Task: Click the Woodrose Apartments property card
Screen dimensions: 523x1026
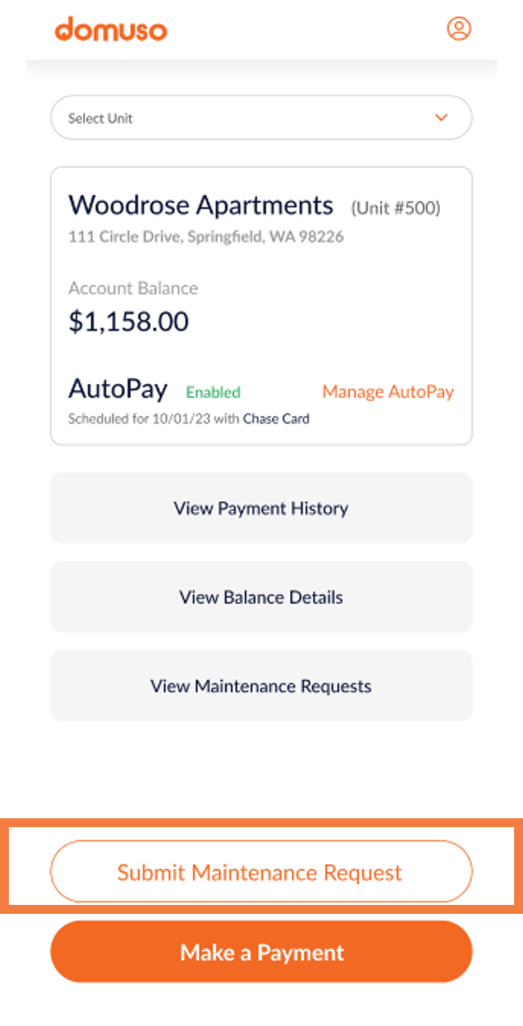Action: [261, 304]
